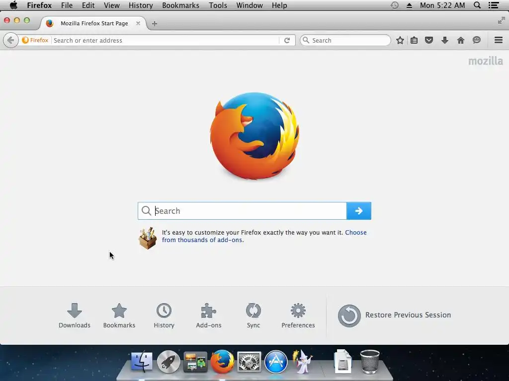Open the Help menu
This screenshot has width=509, height=381.
[279, 5]
